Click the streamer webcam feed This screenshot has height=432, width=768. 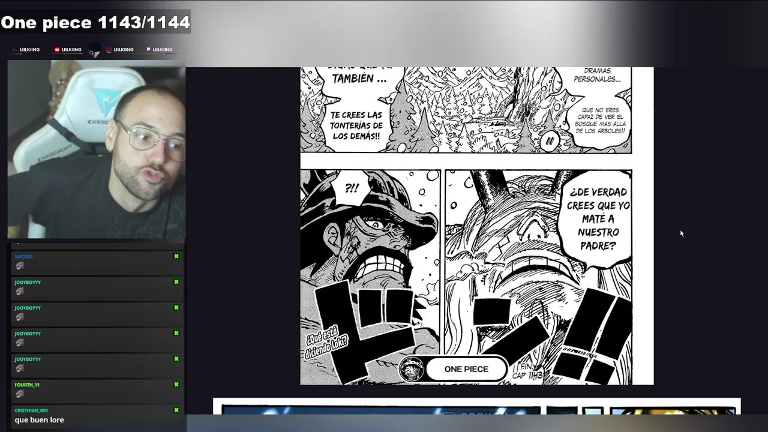(x=97, y=149)
